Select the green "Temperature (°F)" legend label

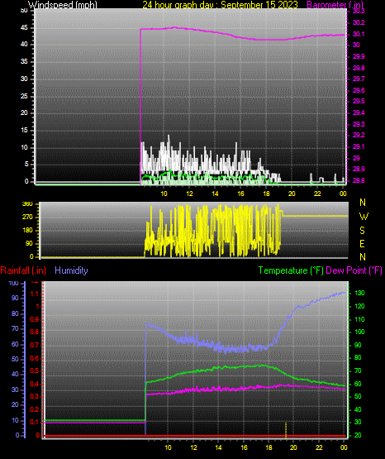[x=291, y=270]
